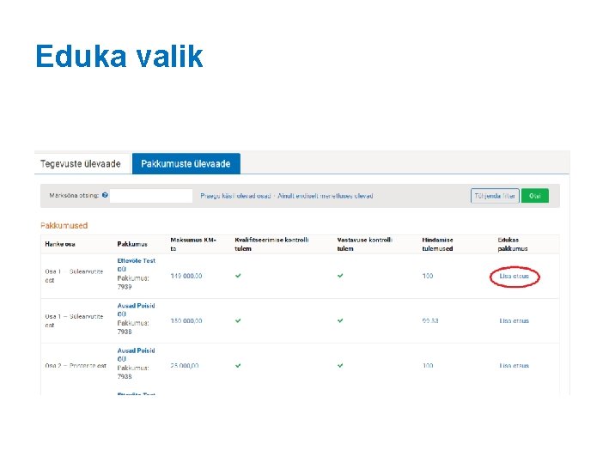The image size is (609, 463).
Task: Click qualification checkmark in Ettevõte Test row
Action: click(x=238, y=276)
